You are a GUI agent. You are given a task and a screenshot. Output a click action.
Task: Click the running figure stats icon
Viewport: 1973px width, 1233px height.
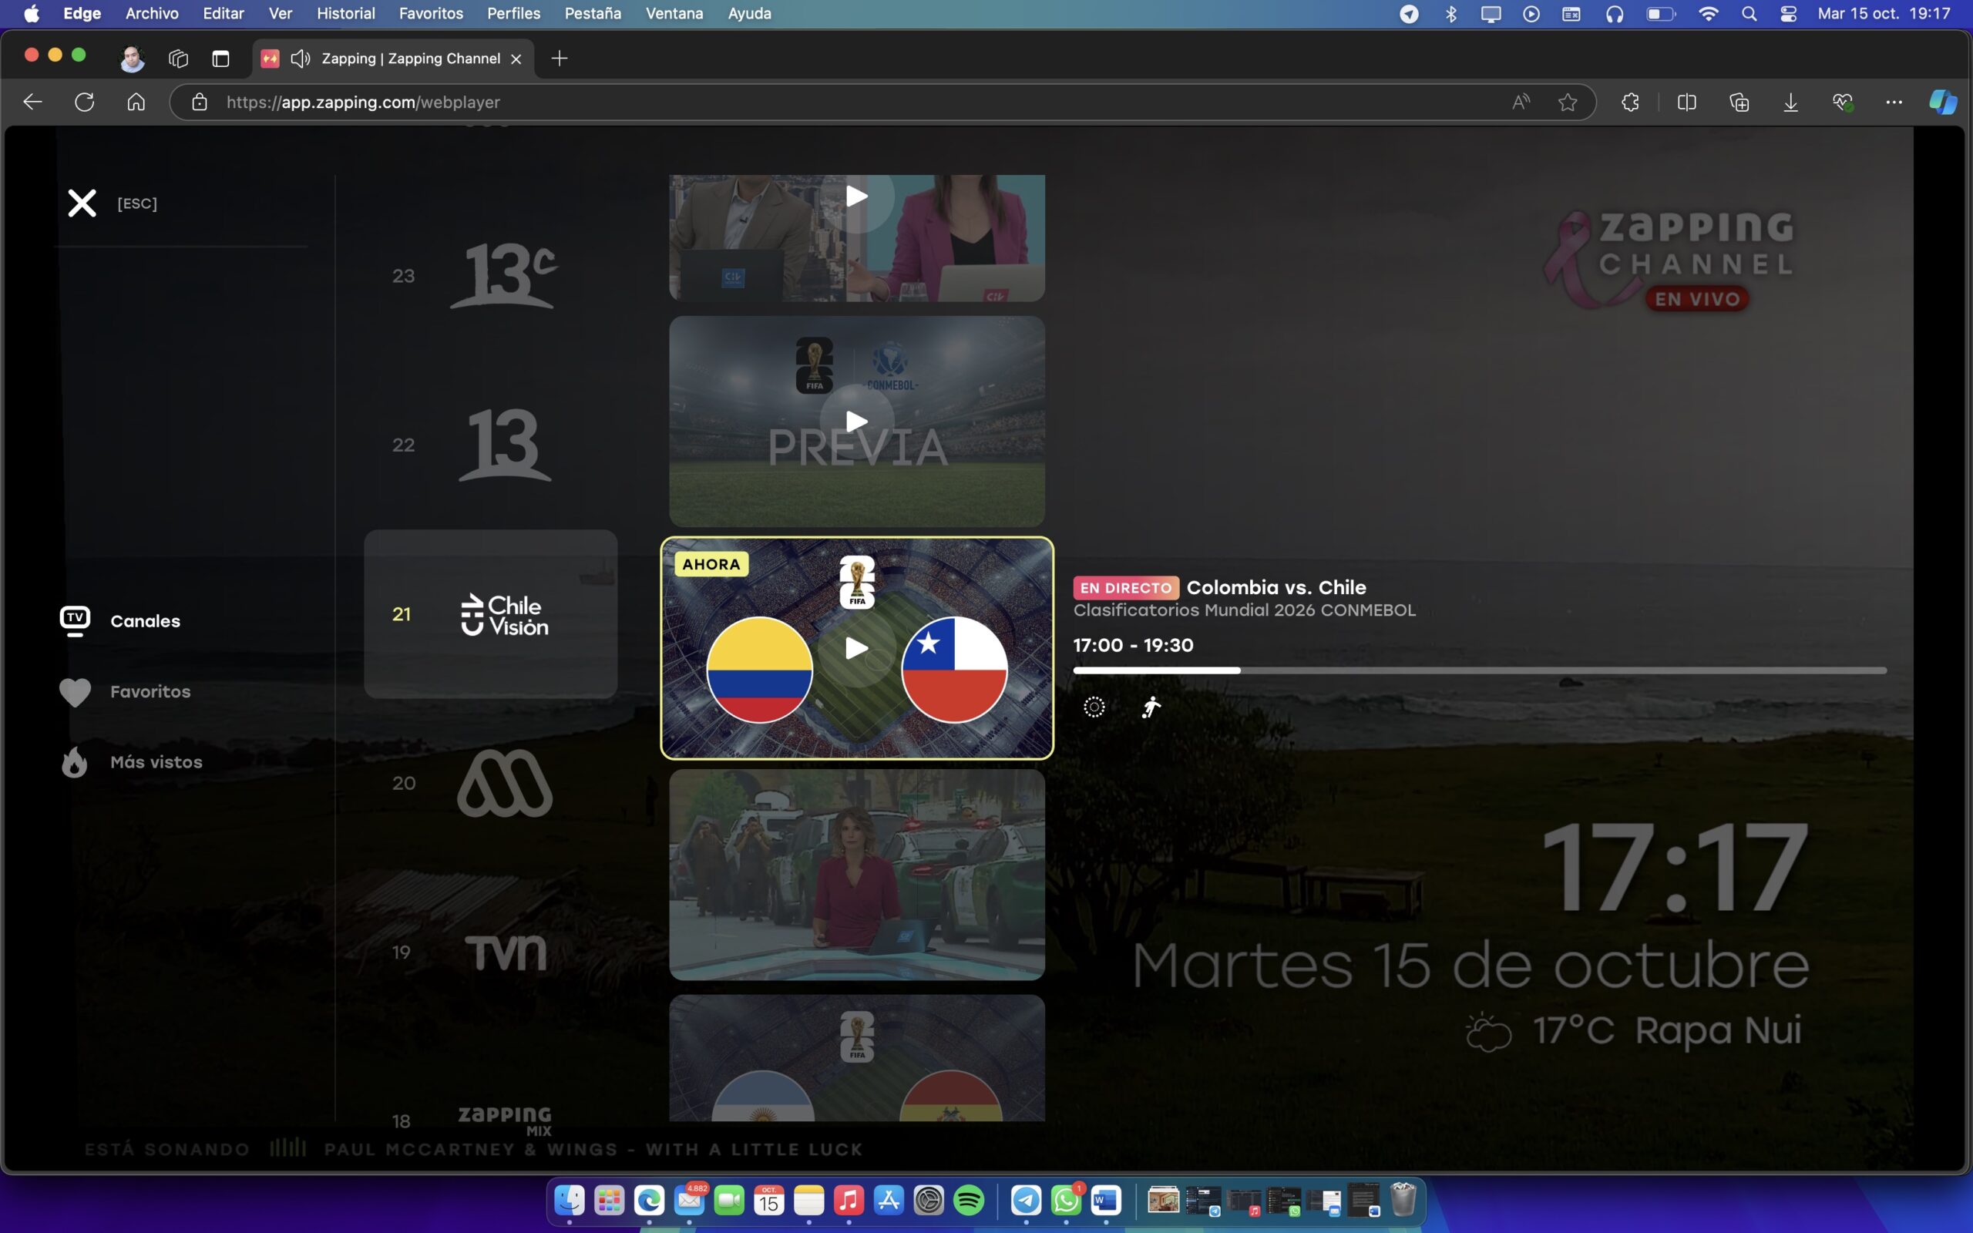pos(1152,706)
